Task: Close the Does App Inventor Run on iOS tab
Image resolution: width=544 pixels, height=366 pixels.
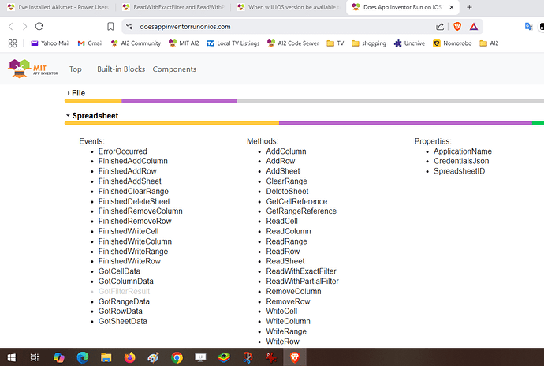Action: [452, 7]
